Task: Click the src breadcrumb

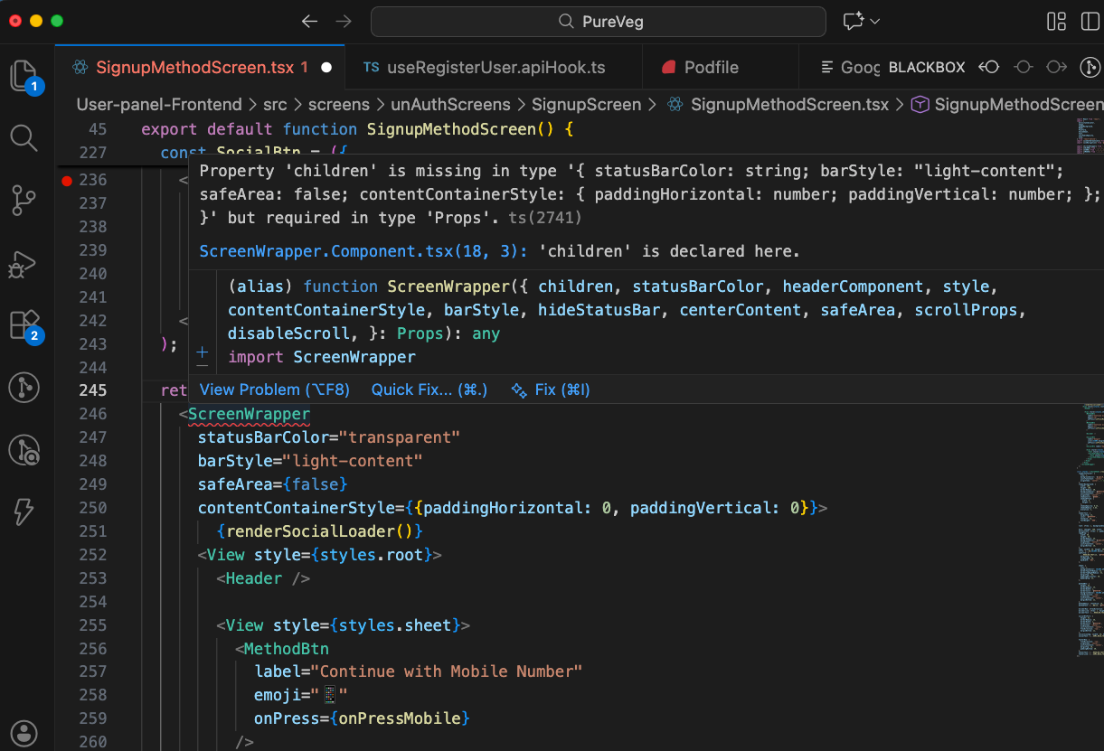Action: point(275,105)
